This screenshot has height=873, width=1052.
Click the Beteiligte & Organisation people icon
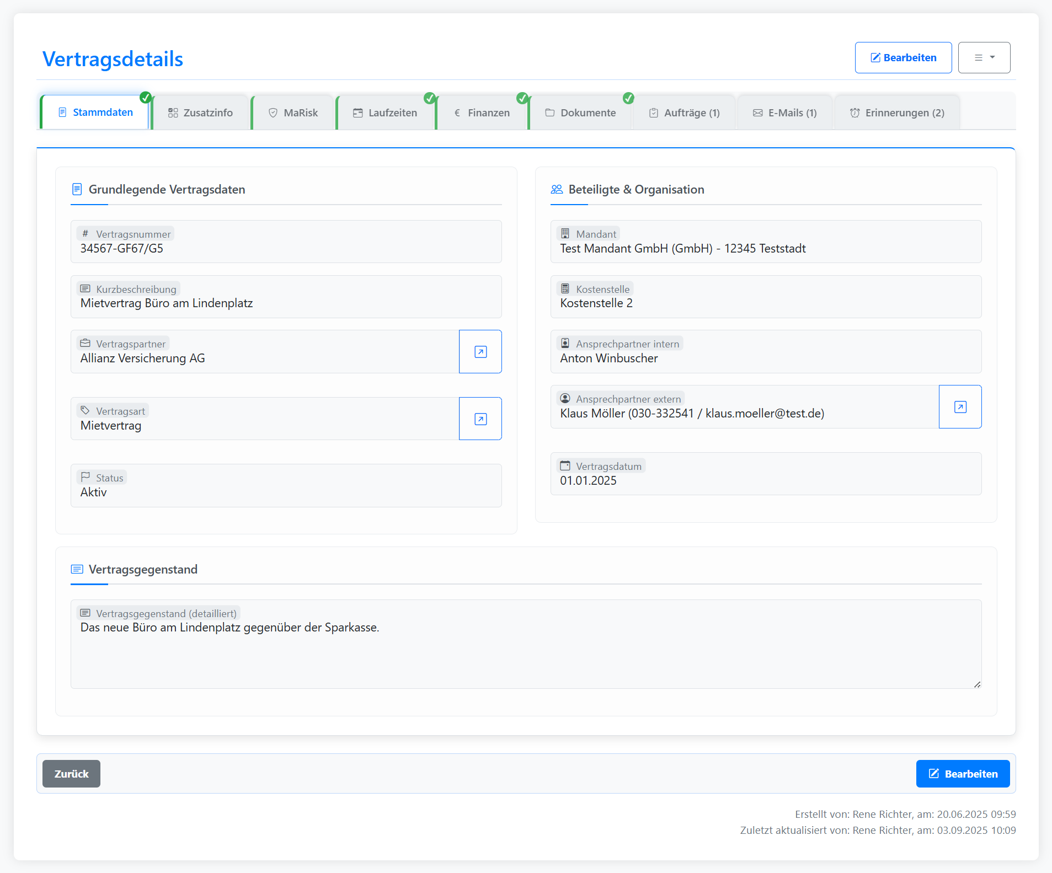[x=557, y=190]
